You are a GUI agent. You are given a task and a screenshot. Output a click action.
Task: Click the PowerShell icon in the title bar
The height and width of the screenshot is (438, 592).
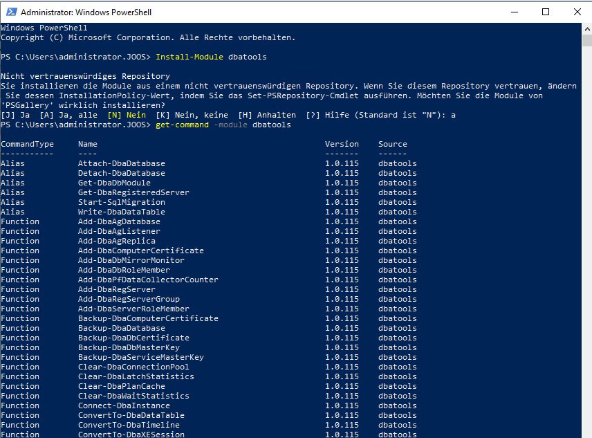click(x=10, y=12)
